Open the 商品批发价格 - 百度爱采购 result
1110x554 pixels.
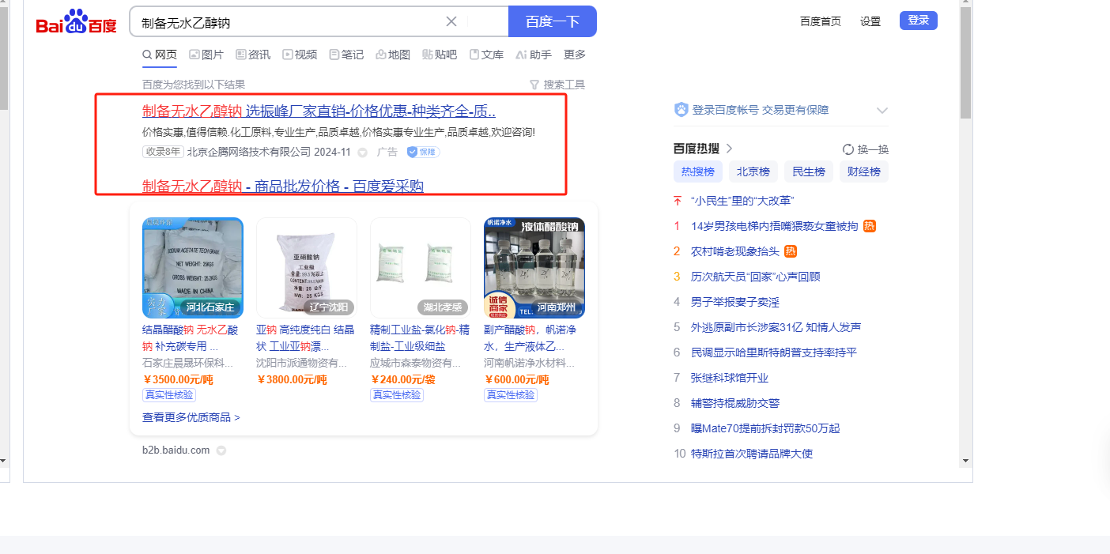[283, 187]
